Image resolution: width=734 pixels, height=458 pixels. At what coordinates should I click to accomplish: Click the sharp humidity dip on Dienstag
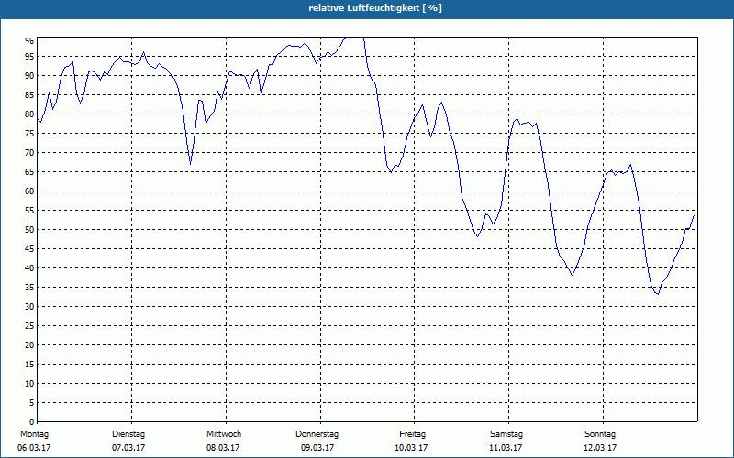190,164
